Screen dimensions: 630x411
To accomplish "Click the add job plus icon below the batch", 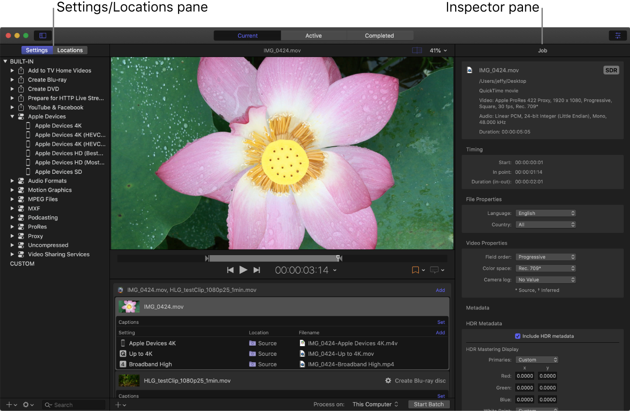I will 118,405.
